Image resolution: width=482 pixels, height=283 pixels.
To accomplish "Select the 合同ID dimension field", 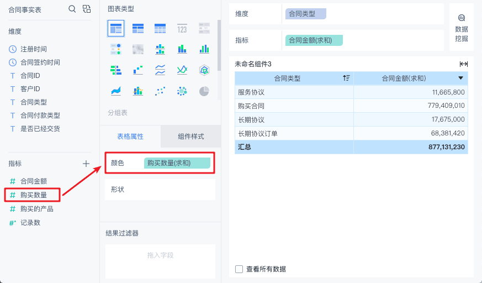I will tap(30, 75).
